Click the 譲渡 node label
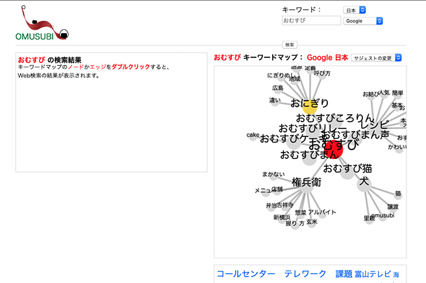Viewport: 426px width, 283px height. point(393,207)
